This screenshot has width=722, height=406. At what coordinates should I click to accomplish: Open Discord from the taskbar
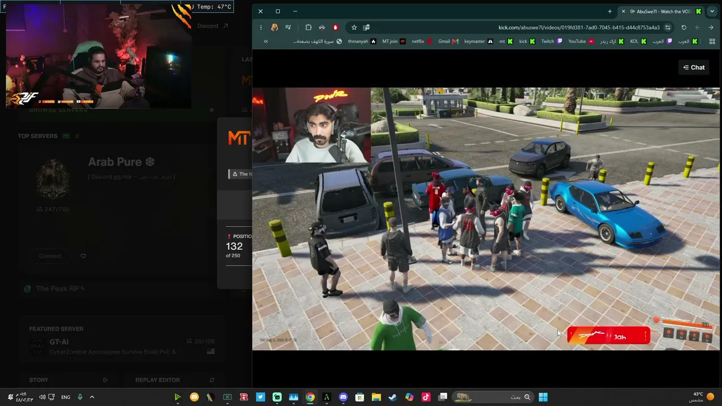(x=344, y=397)
